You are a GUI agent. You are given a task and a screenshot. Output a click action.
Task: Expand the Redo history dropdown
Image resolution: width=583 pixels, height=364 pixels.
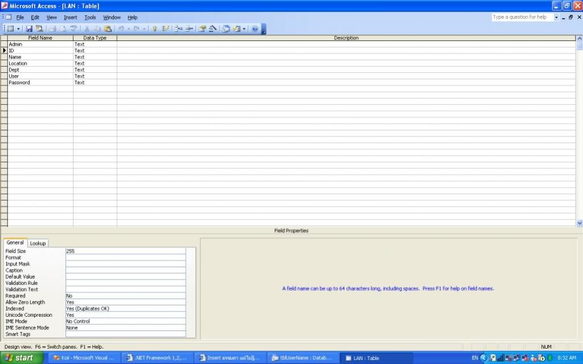(144, 28)
